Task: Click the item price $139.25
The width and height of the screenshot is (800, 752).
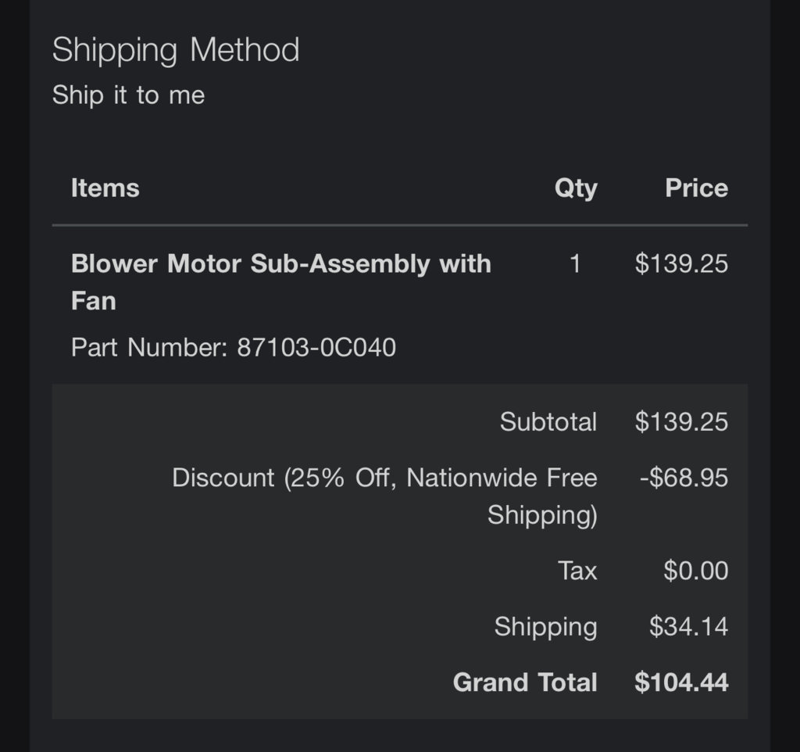Action: point(681,264)
